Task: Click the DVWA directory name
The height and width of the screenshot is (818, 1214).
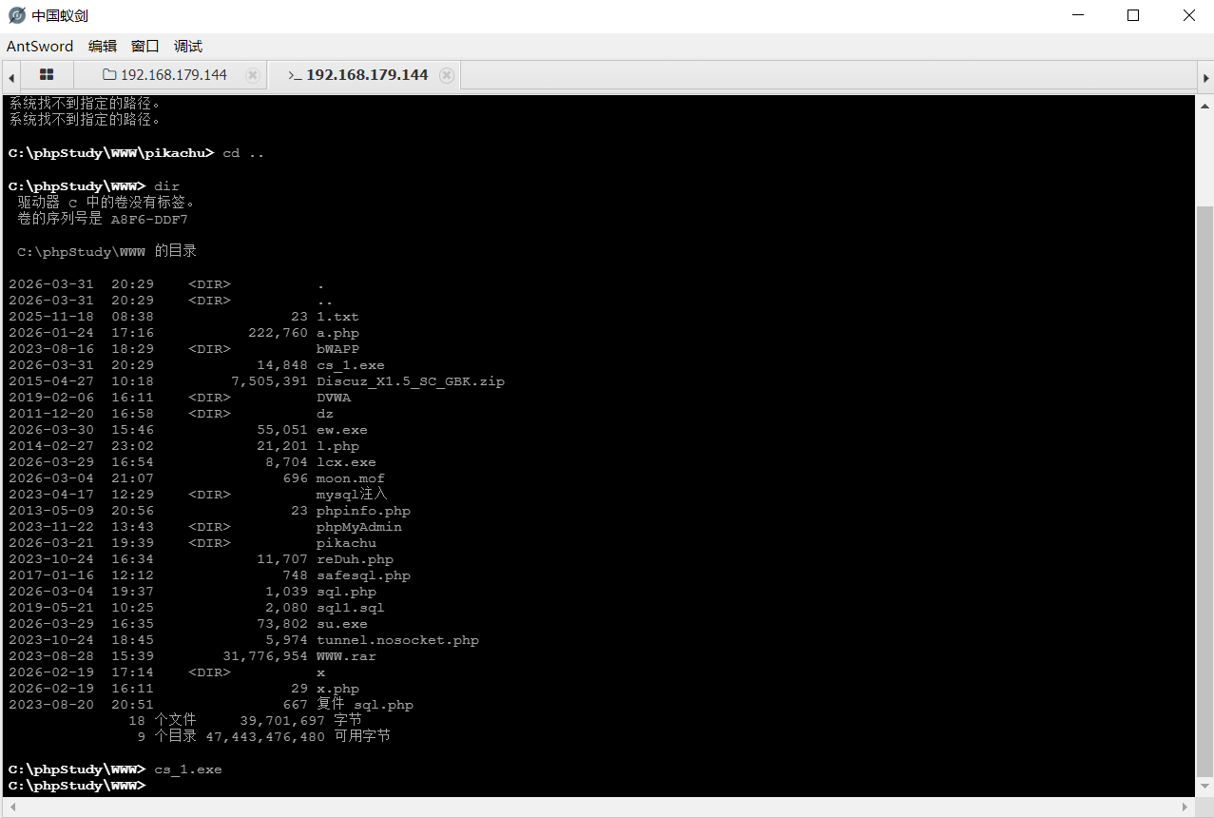Action: coord(334,398)
